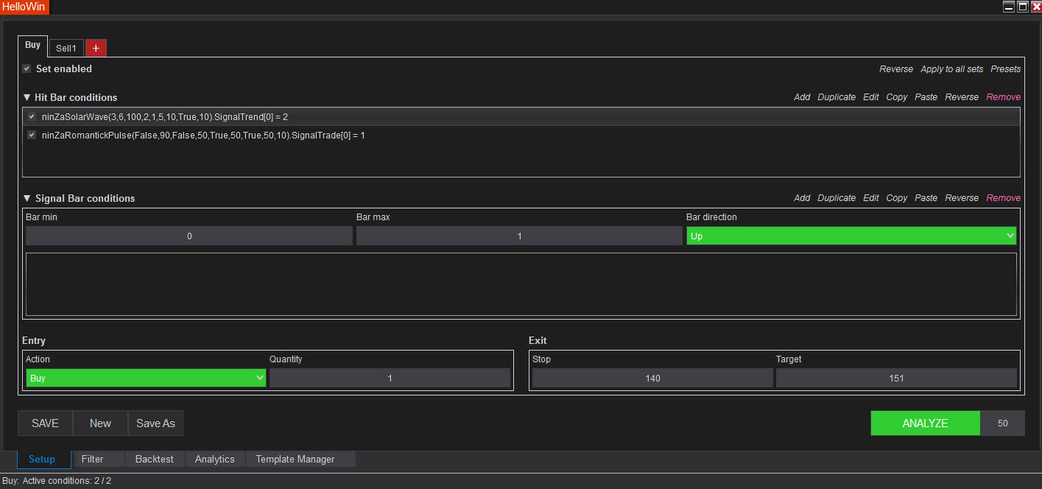The height and width of the screenshot is (489, 1042).
Task: Open the Bar direction dropdown
Action: coord(851,236)
